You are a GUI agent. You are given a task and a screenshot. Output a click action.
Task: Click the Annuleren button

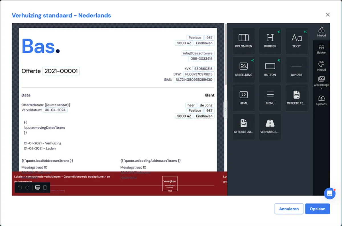point(289,209)
